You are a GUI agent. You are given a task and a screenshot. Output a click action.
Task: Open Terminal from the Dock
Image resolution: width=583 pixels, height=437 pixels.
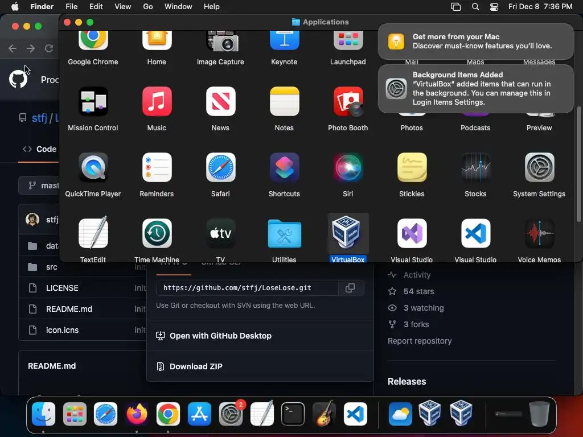(293, 414)
